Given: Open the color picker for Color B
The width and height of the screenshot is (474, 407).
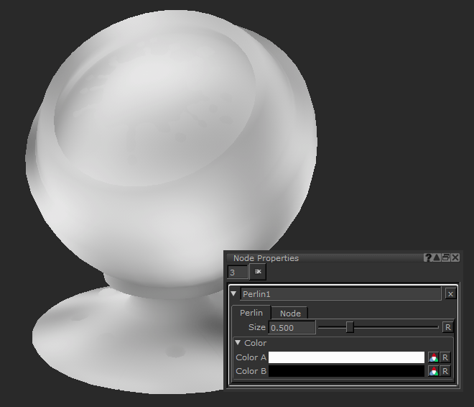Looking at the screenshot, I should click(x=433, y=371).
